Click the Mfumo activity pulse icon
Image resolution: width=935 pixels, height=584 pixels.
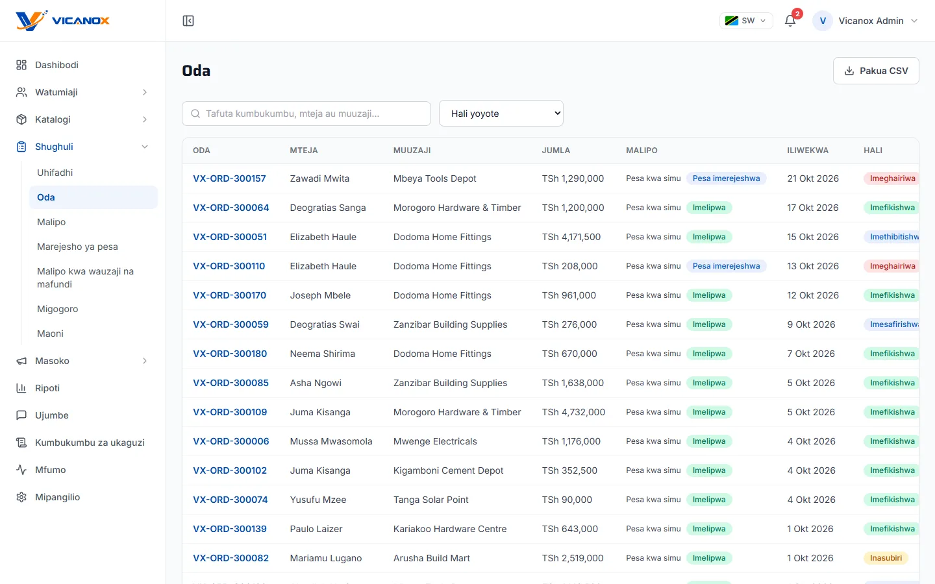21,470
